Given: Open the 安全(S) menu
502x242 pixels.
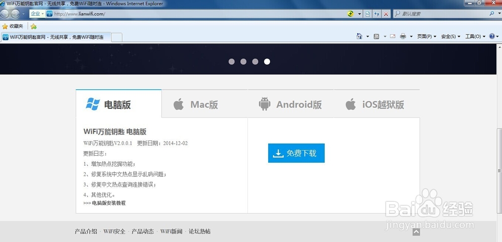Looking at the screenshot, I should tap(451, 37).
